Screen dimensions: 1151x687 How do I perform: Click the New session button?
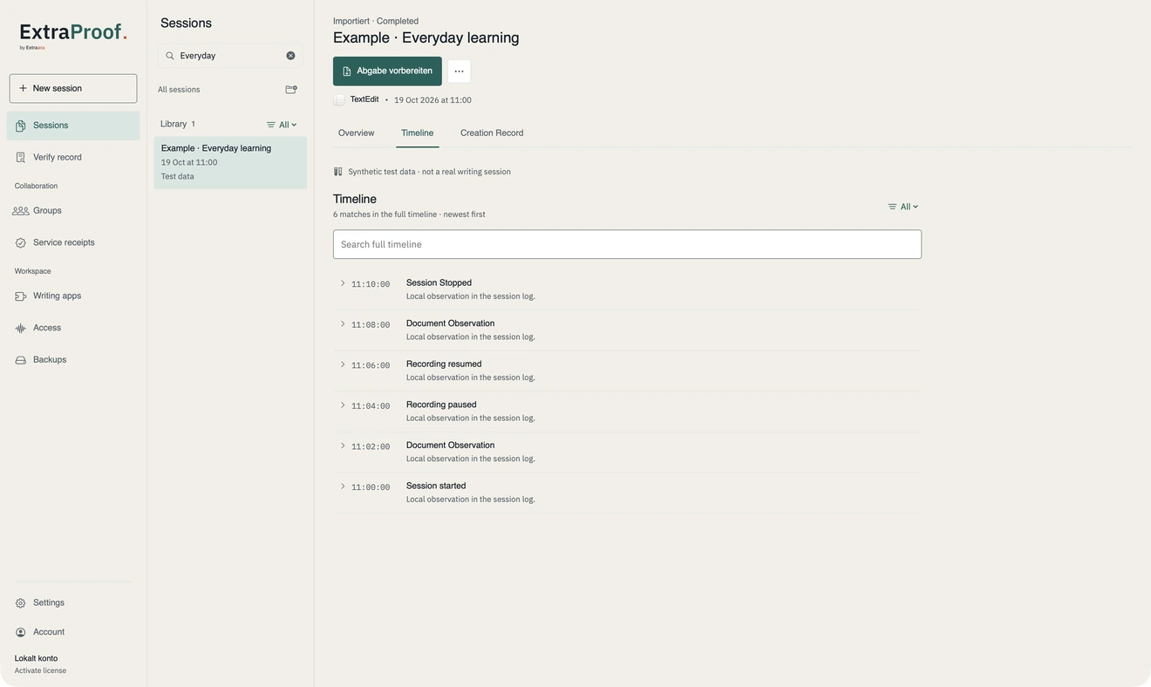tap(73, 89)
